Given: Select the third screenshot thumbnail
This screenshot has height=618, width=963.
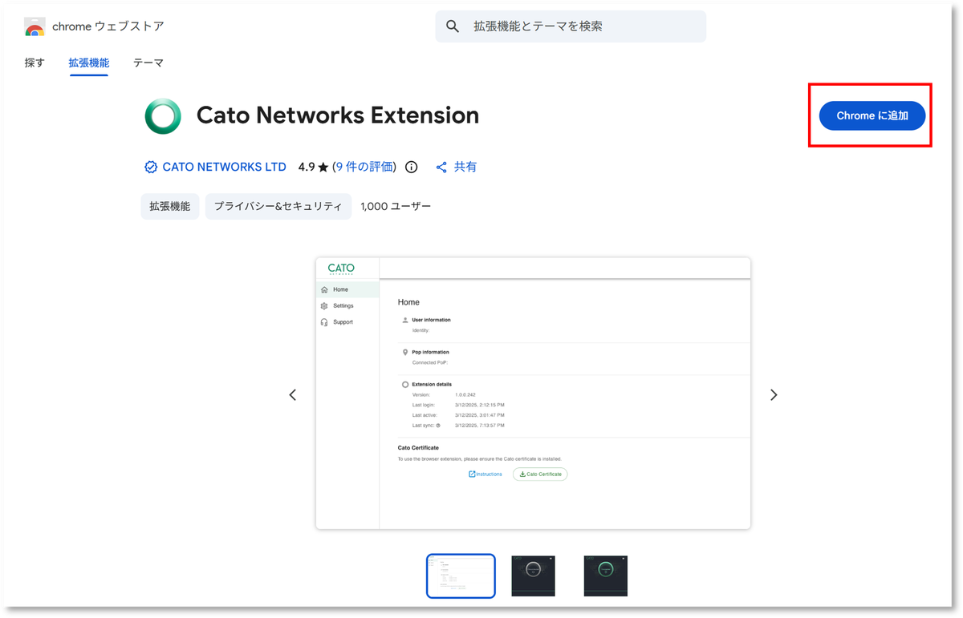Looking at the screenshot, I should tap(605, 576).
